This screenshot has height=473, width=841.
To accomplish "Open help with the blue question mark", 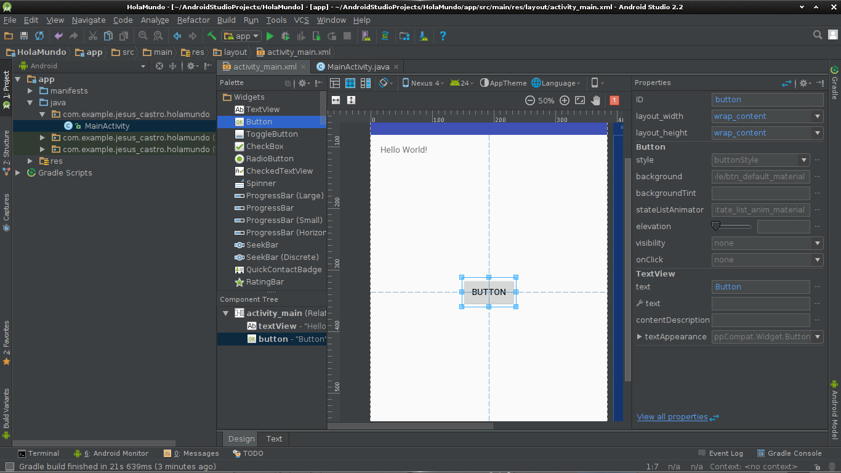I will (x=442, y=36).
